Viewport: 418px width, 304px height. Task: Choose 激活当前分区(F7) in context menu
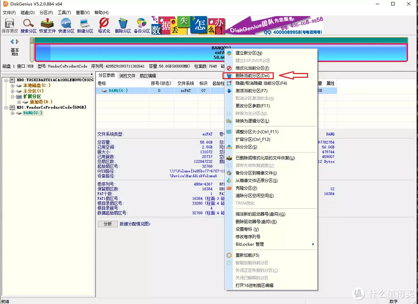coord(271,91)
